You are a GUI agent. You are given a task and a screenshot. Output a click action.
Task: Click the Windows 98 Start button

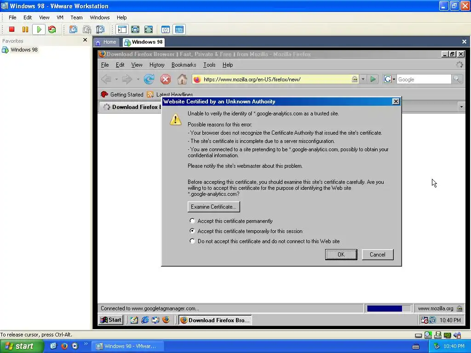(111, 320)
